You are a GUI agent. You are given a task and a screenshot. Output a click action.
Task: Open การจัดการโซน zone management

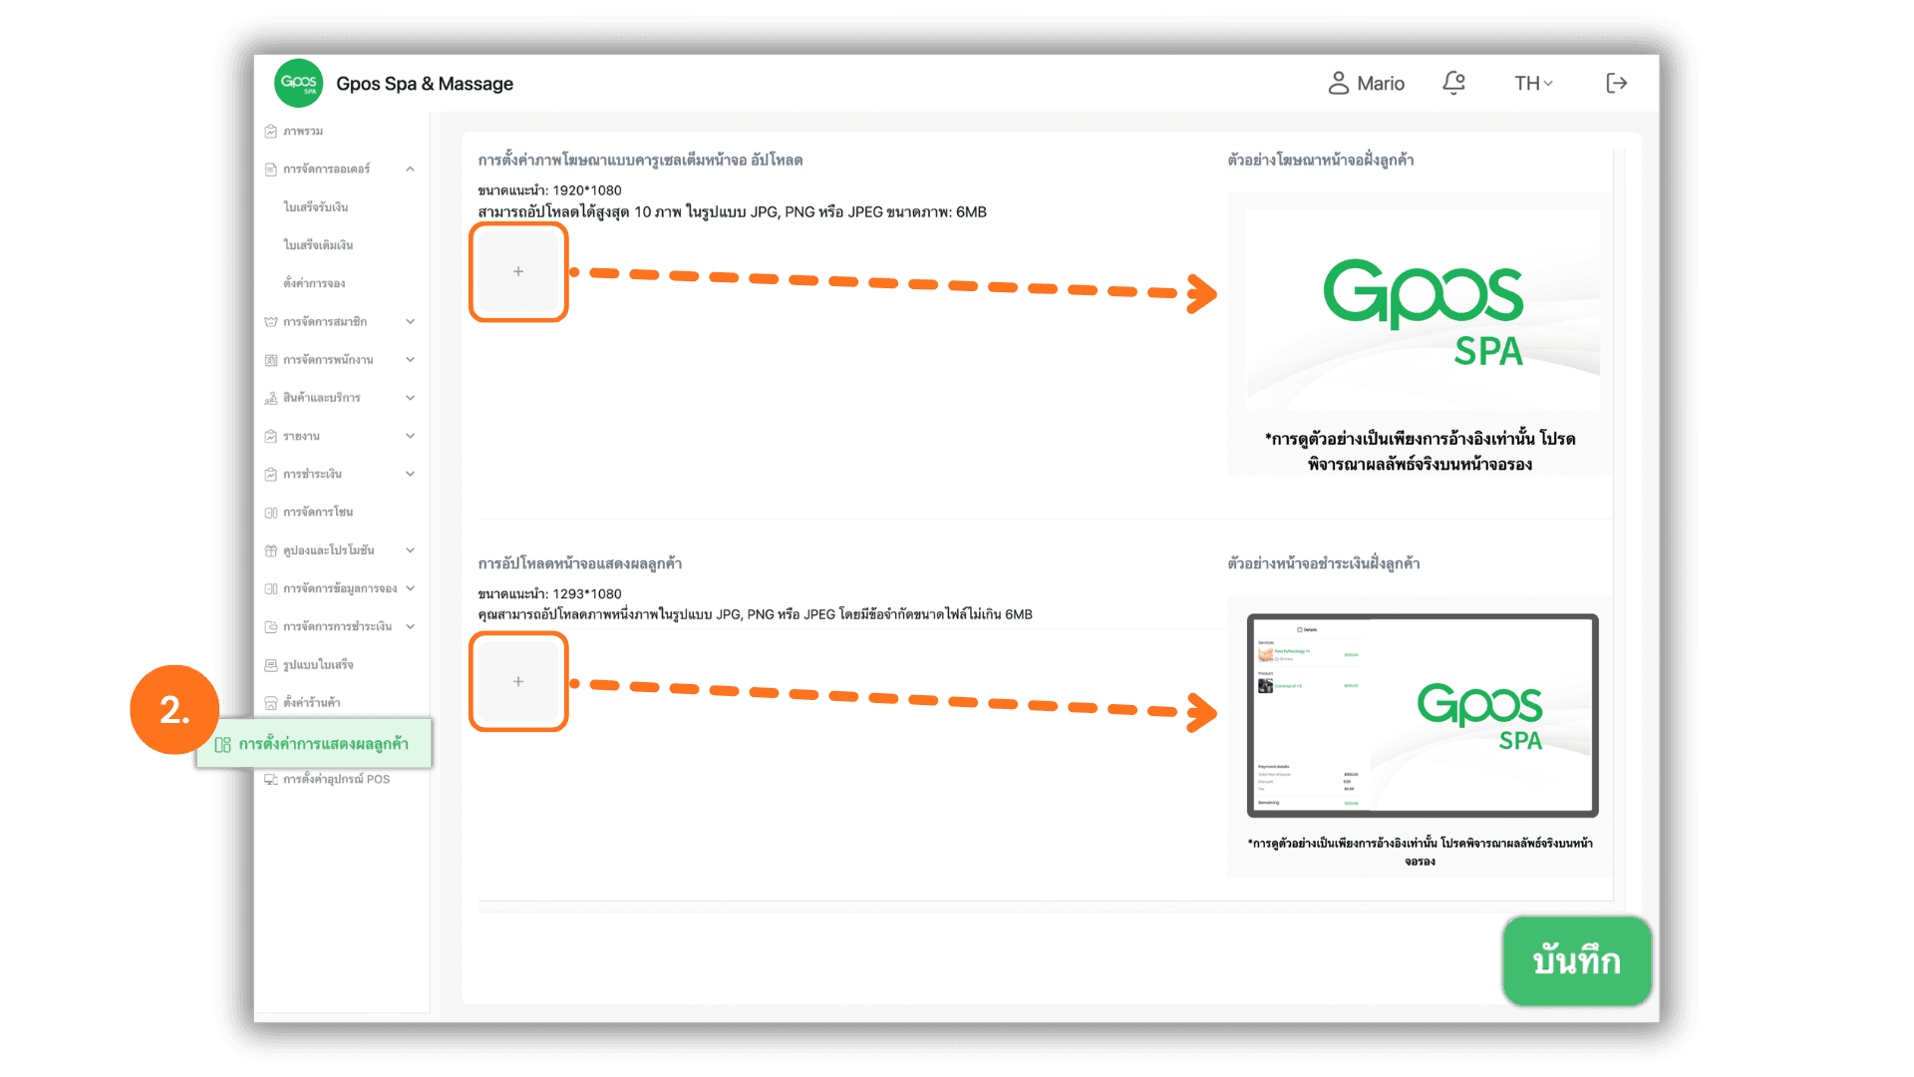pyautogui.click(x=309, y=513)
